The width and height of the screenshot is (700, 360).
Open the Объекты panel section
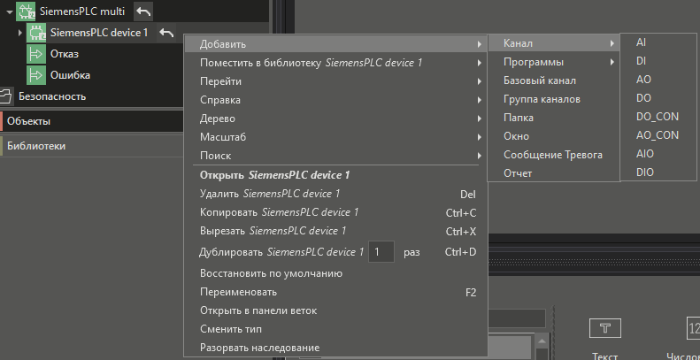[91, 121]
